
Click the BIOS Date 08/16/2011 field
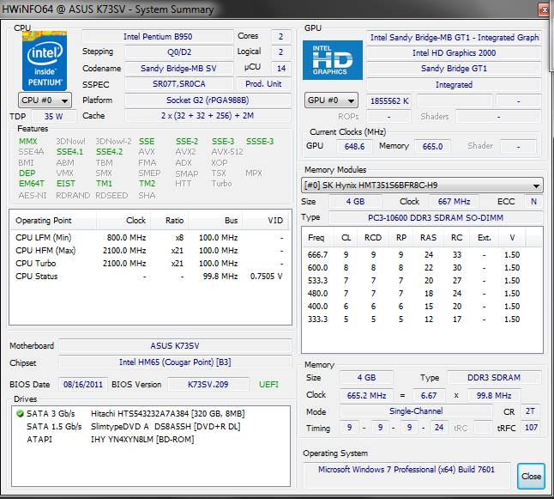click(x=82, y=384)
